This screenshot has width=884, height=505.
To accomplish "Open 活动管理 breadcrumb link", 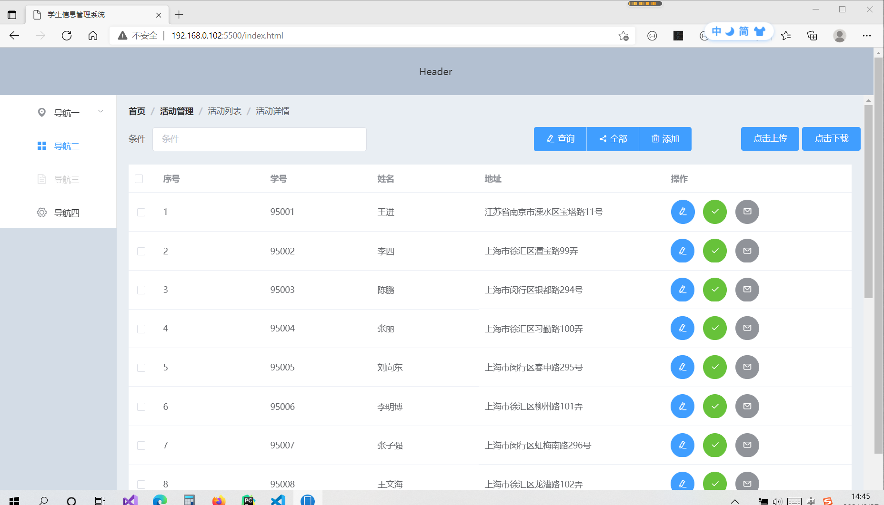I will click(177, 111).
